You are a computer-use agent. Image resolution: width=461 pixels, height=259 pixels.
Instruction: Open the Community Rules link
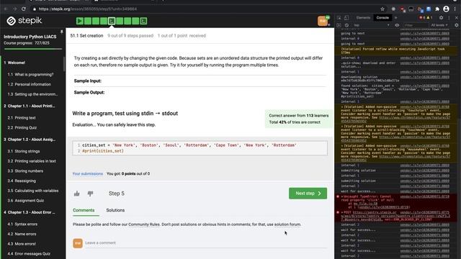click(144, 224)
